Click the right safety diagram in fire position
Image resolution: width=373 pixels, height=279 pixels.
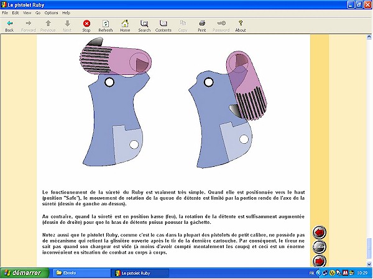click(228, 110)
